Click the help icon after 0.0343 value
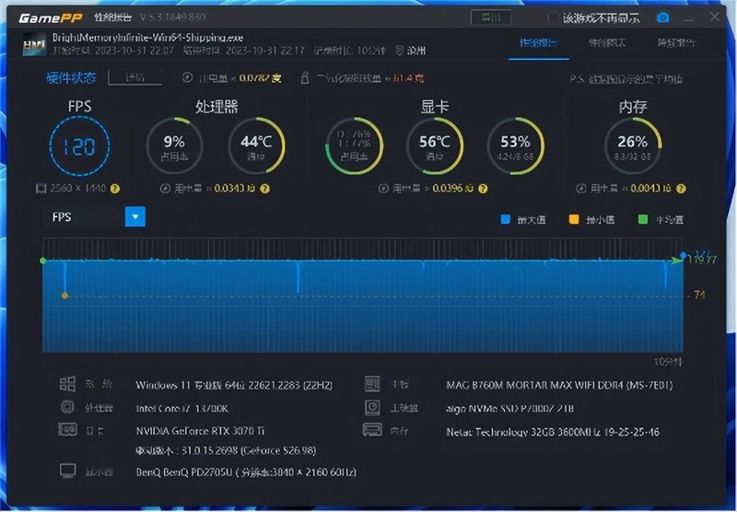 265,189
